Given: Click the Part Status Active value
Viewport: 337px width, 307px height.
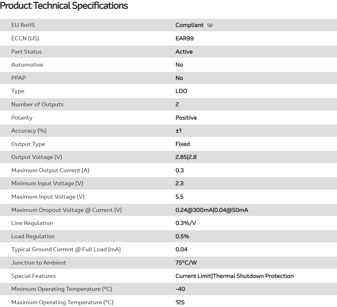Looking at the screenshot, I should (x=184, y=52).
